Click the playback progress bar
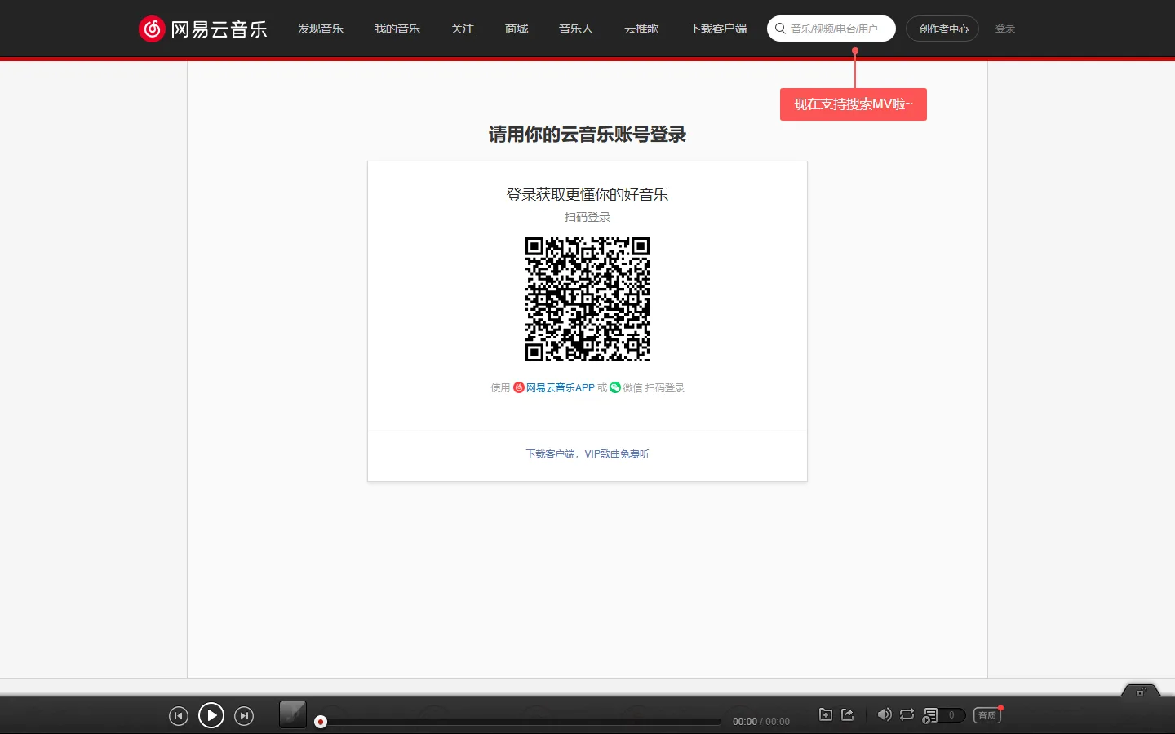1175x734 pixels. click(x=521, y=722)
